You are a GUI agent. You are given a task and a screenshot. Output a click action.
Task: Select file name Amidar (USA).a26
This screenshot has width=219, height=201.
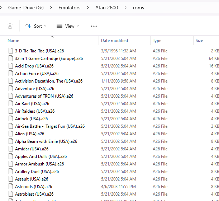click(32, 149)
